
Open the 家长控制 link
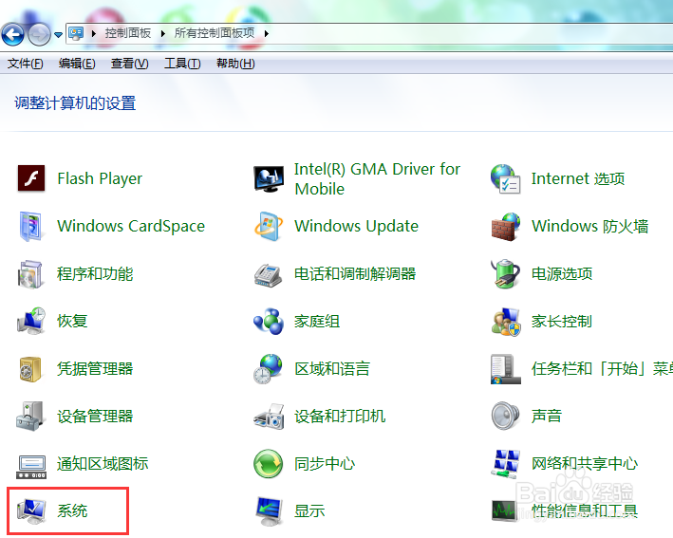pos(562,322)
